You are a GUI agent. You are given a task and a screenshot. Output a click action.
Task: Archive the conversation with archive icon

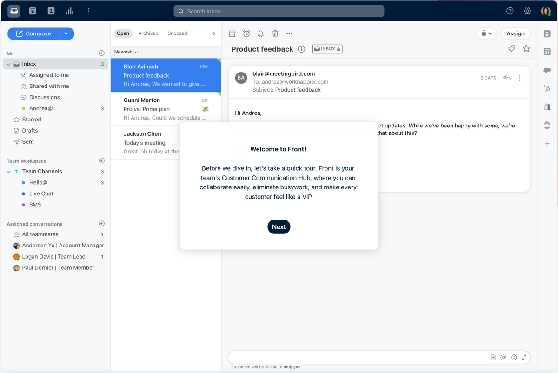coord(232,33)
